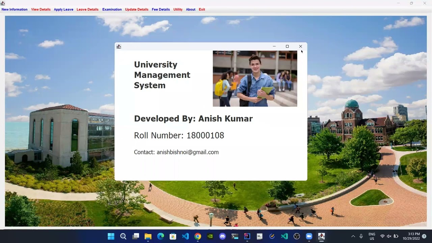This screenshot has height=243, width=432.
Task: Open the Windows Start menu
Action: click(x=111, y=236)
